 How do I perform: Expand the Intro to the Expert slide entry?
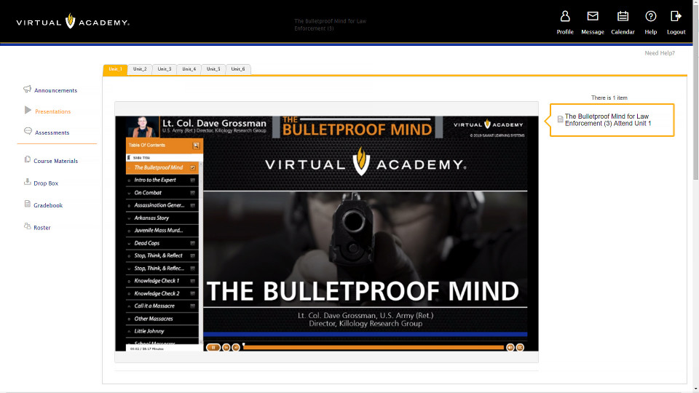[129, 180]
